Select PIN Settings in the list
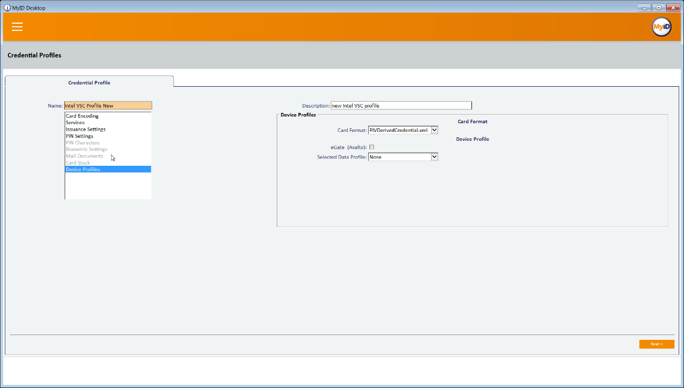 click(107, 135)
